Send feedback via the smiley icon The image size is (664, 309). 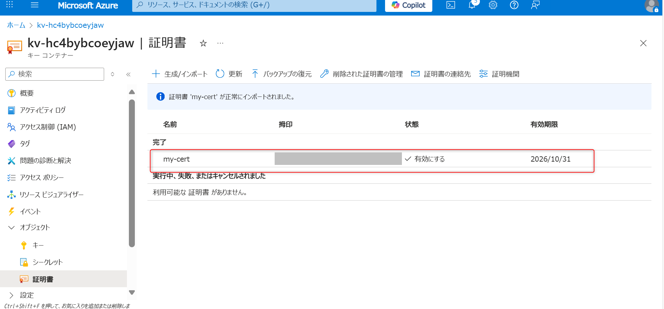pyautogui.click(x=535, y=5)
